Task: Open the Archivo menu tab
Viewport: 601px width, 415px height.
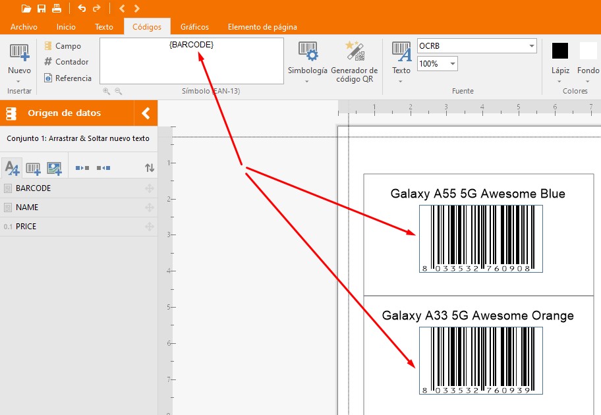Action: [x=24, y=27]
